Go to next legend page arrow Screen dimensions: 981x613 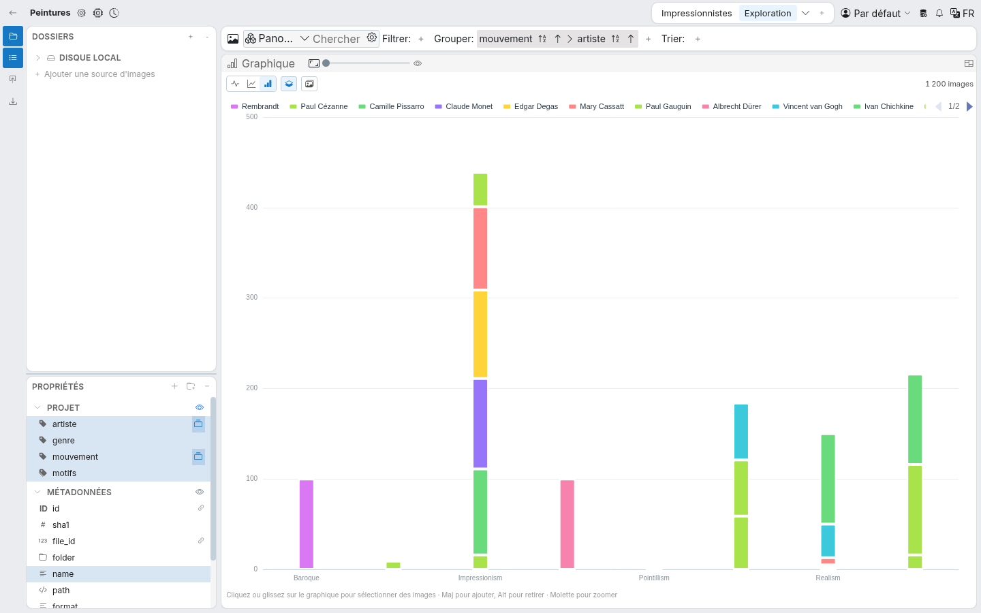coord(969,106)
